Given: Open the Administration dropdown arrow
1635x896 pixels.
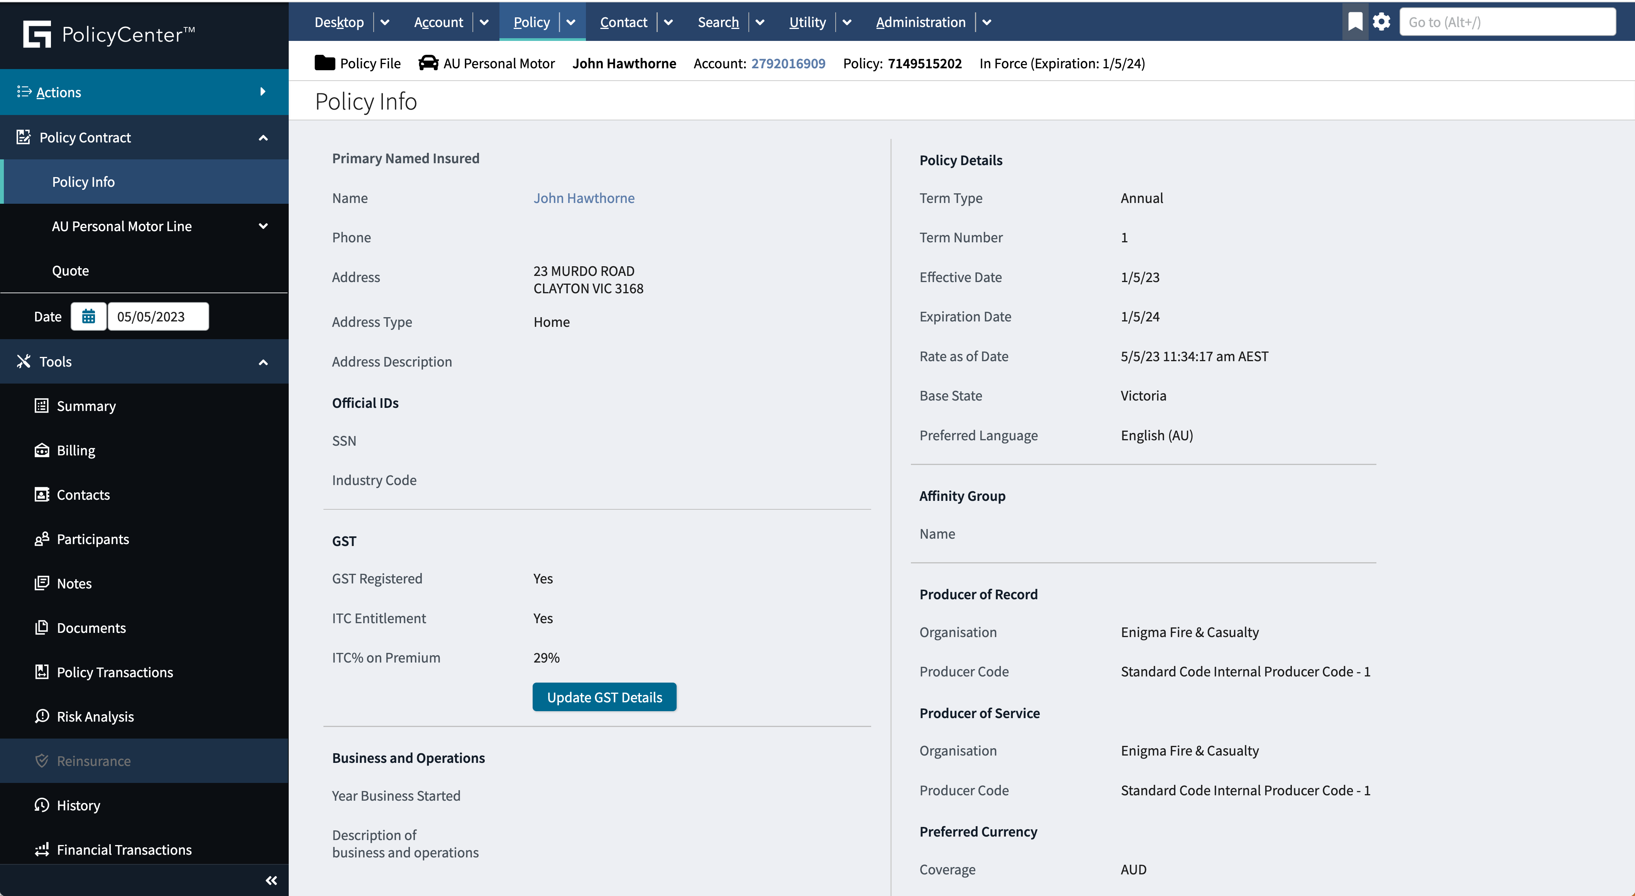Looking at the screenshot, I should 986,22.
